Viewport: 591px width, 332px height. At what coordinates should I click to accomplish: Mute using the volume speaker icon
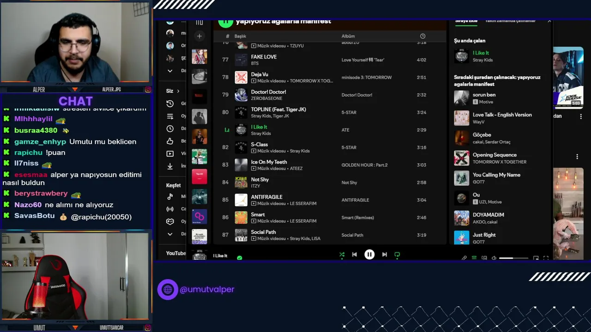click(494, 258)
